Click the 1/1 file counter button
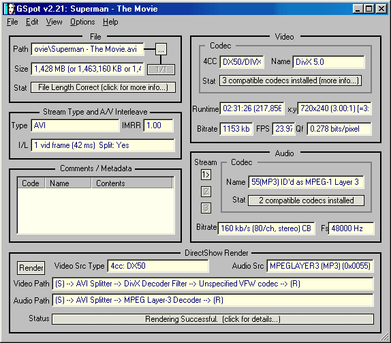 click(161, 70)
